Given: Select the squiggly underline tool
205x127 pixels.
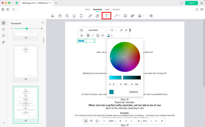Looking at the screenshot, I should [x=81, y=16].
